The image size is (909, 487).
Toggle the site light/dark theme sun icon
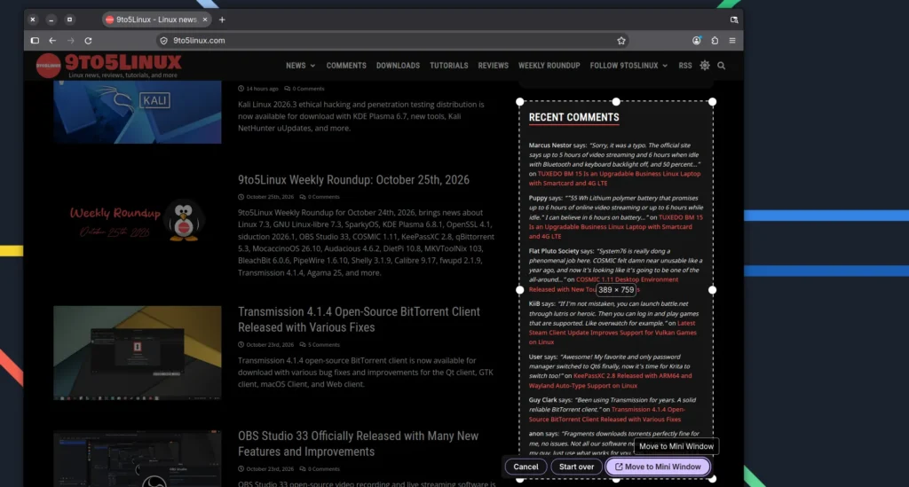[704, 66]
